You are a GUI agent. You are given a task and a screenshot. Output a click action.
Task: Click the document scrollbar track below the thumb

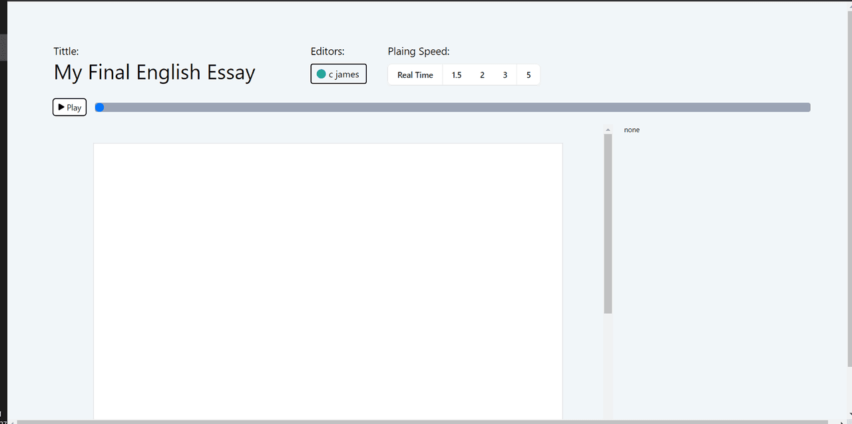tap(608, 366)
